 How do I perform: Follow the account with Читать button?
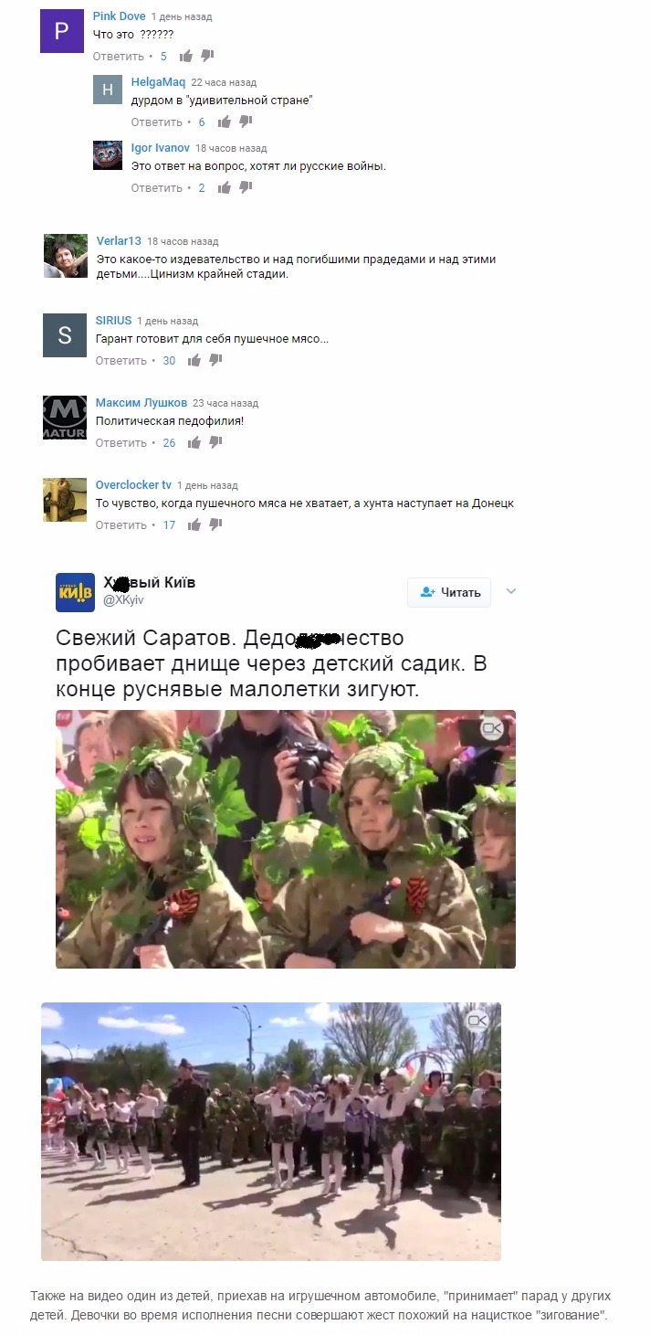tap(449, 592)
